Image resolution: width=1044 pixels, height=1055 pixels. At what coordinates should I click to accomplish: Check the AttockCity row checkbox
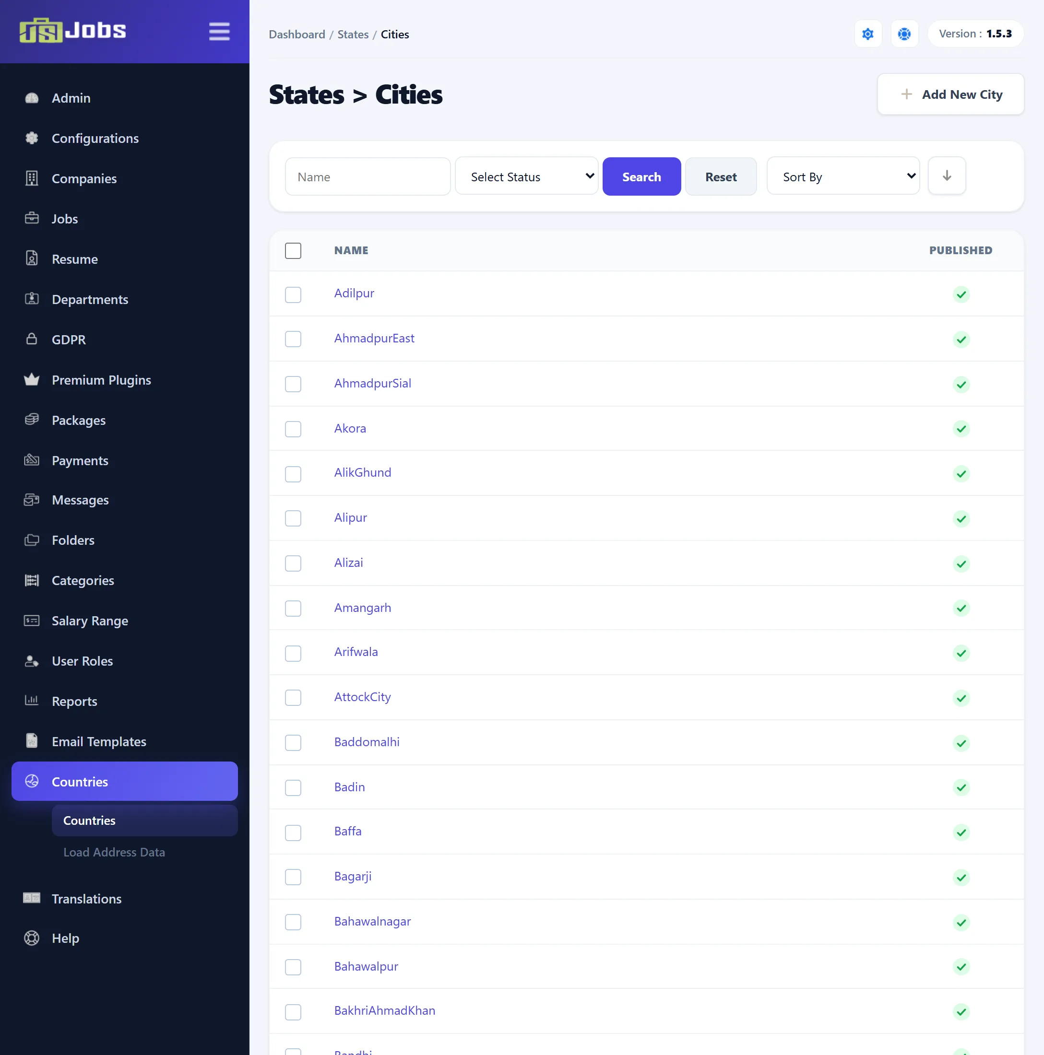pos(293,697)
